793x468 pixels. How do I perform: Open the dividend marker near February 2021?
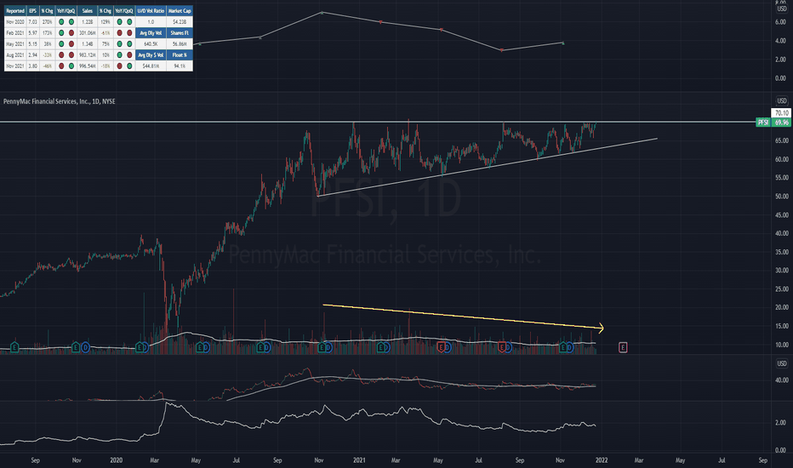[387, 347]
